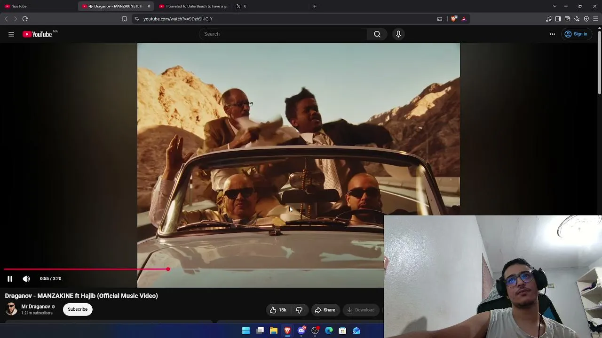Seek using the red video progress bar
Viewport: 602px width, 338px height.
193,269
